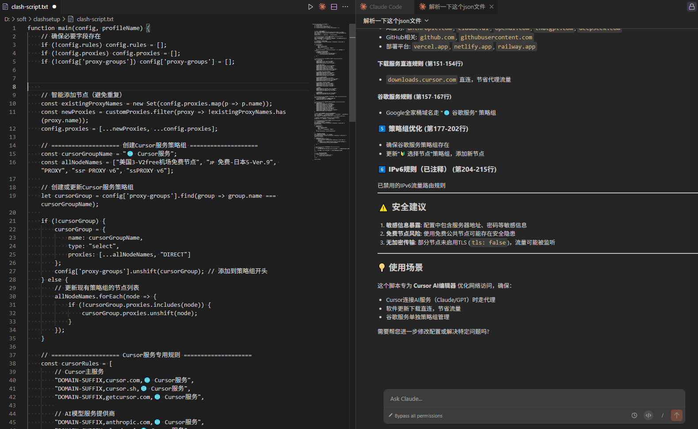
Task: Click the IPv6规则 heading numbered 6
Action: click(438, 169)
